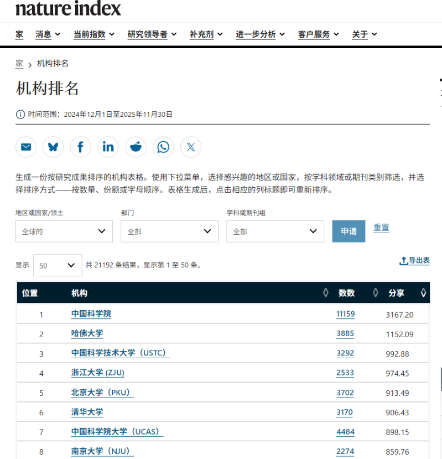Go to 家 in the breadcrumb
The height and width of the screenshot is (459, 442).
(x=19, y=64)
